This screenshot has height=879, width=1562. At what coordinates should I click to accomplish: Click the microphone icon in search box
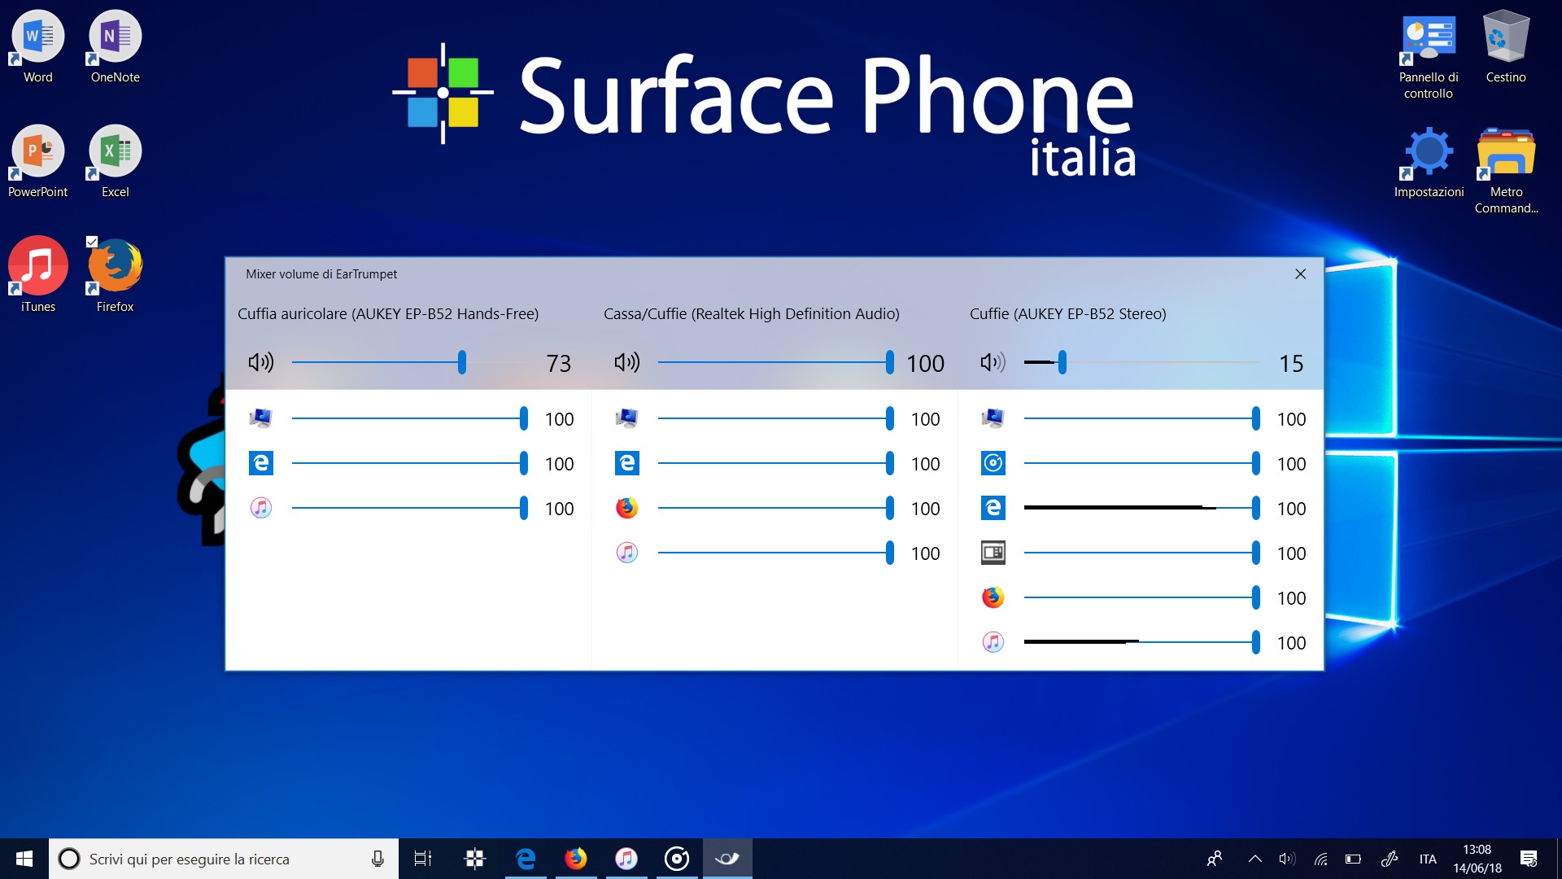pos(377,859)
